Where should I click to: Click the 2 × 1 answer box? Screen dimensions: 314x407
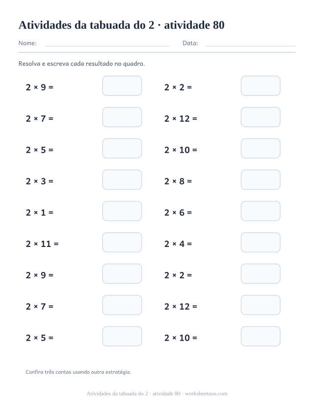pyautogui.click(x=122, y=211)
